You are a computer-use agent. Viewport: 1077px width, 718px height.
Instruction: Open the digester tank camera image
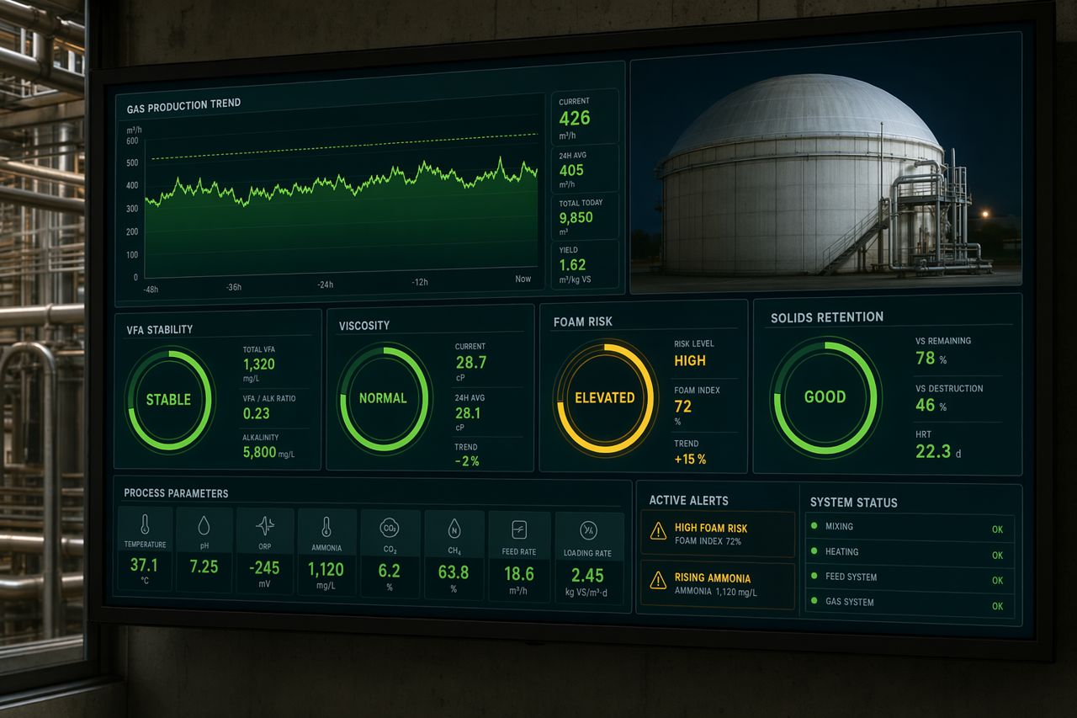coord(825,165)
